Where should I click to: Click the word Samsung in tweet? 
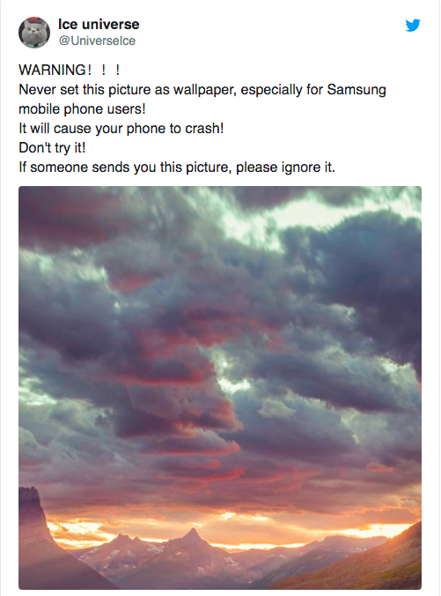pos(356,90)
